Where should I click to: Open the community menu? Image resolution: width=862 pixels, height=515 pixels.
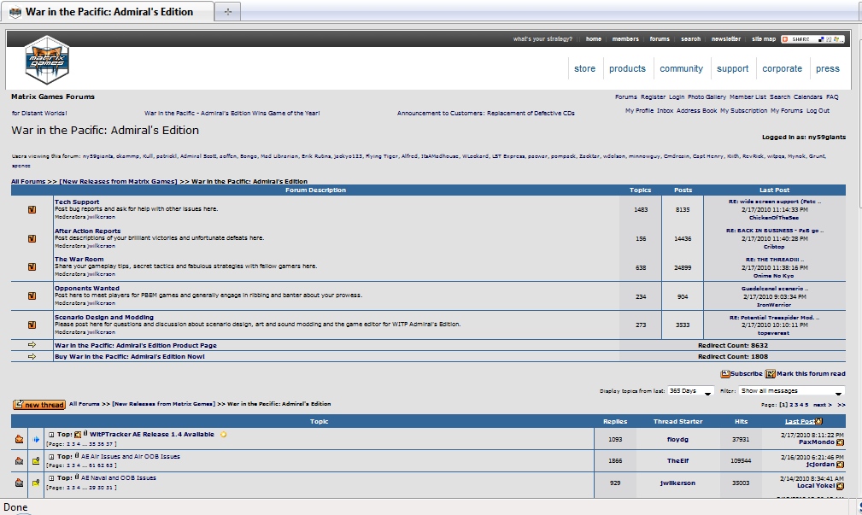pyautogui.click(x=681, y=68)
